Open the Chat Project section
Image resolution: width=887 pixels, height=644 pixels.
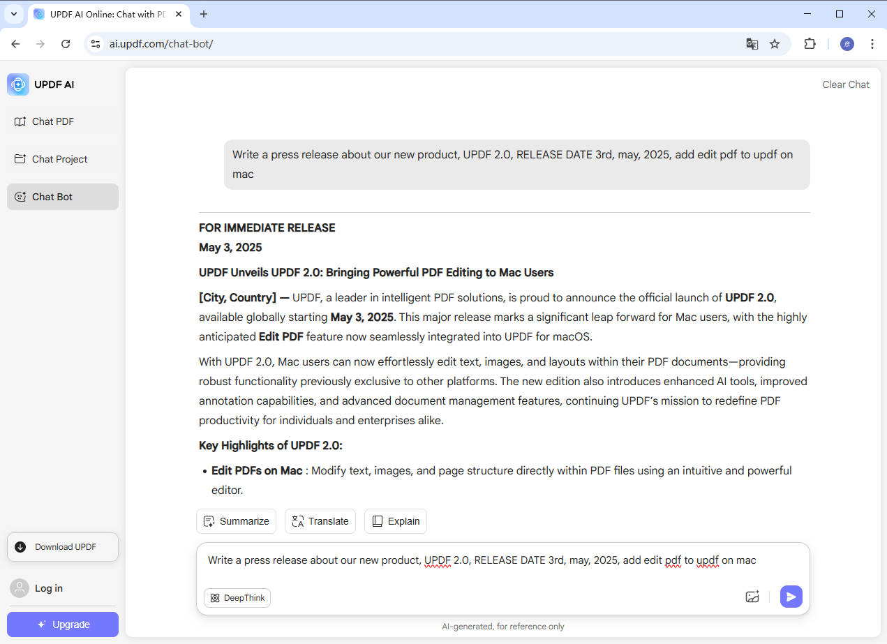63,159
